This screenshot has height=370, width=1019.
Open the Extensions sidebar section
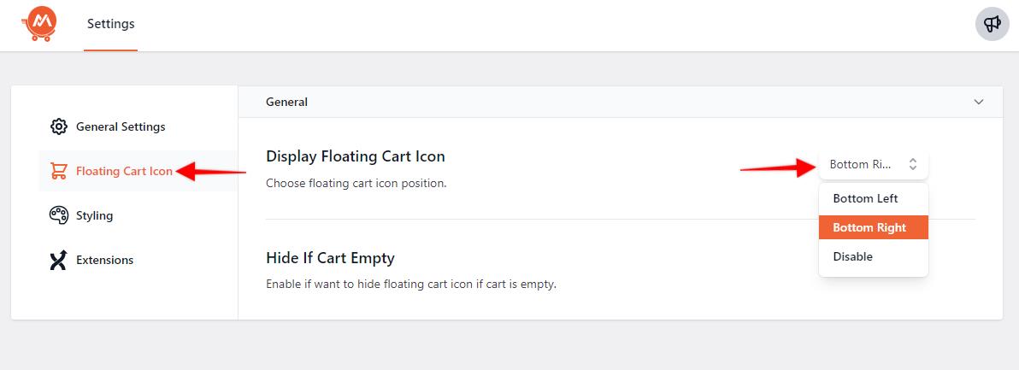click(x=104, y=260)
